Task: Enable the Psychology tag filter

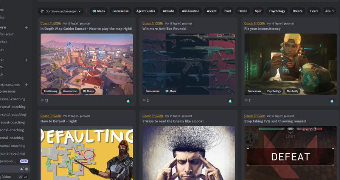Action: (277, 11)
